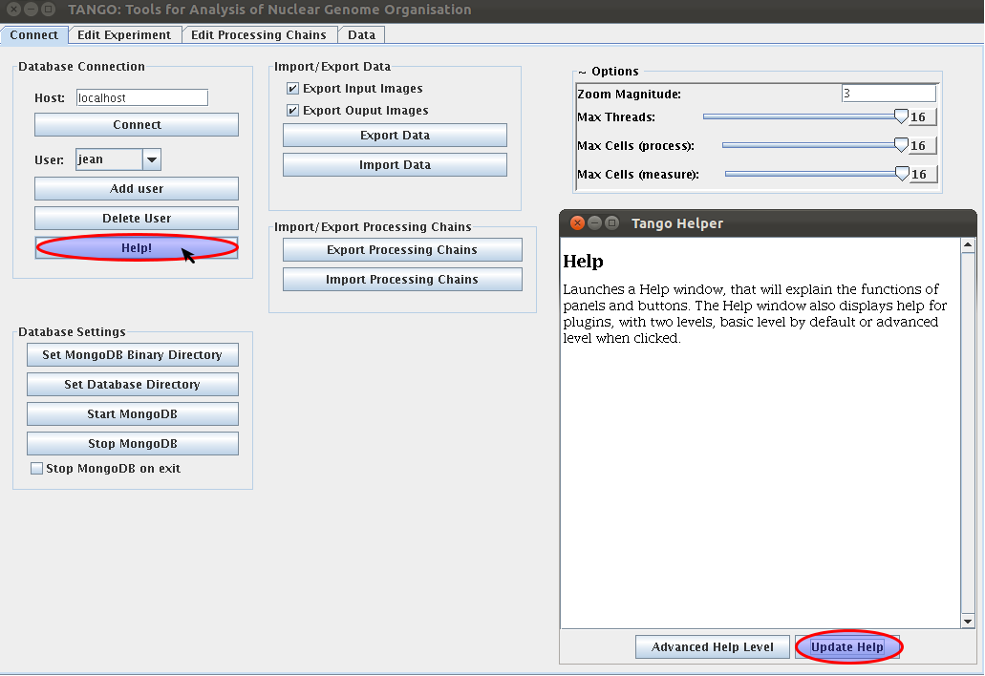Viewport: 985px width, 676px height.
Task: Enable Stop MongoDB on exit checkbox
Action: click(37, 468)
